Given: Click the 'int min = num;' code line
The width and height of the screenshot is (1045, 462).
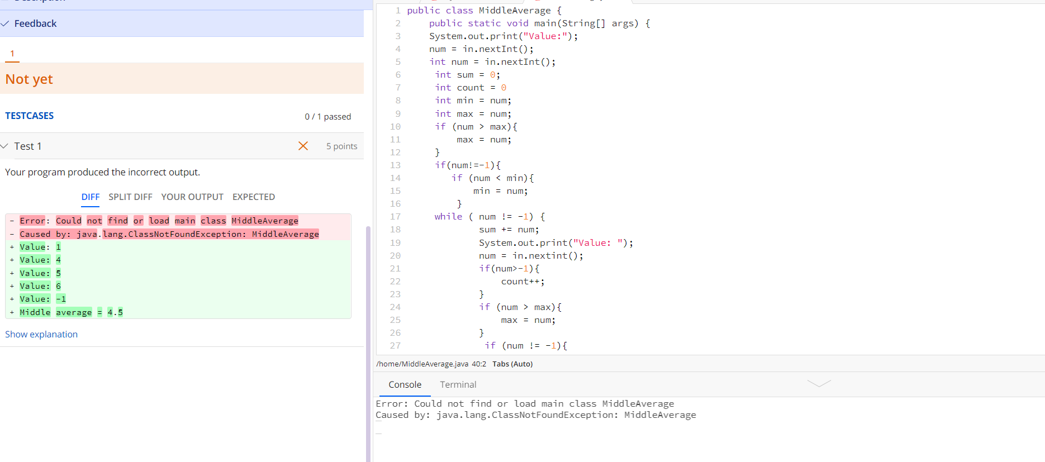Looking at the screenshot, I should click(473, 101).
